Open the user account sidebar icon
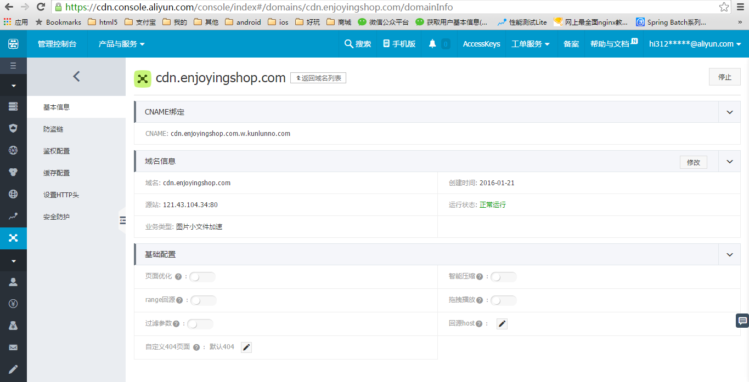The image size is (749, 382). click(13, 282)
